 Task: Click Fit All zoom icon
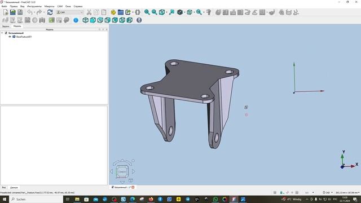coord(147,12)
